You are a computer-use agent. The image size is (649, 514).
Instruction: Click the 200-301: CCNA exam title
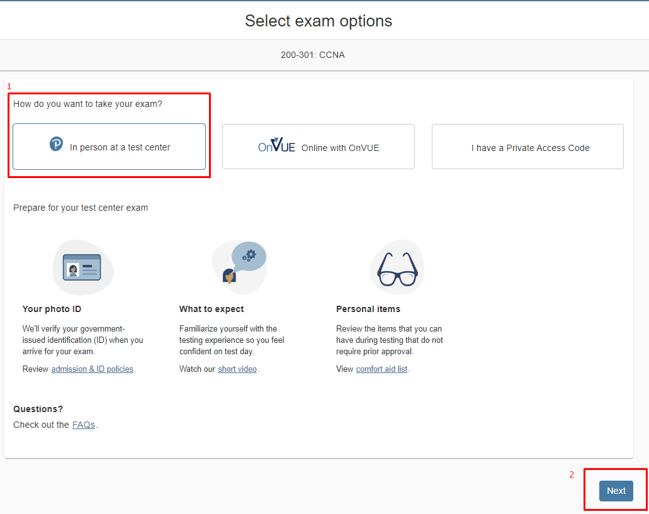tap(312, 55)
